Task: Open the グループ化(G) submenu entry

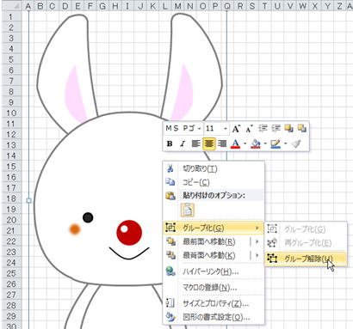Action: point(214,228)
